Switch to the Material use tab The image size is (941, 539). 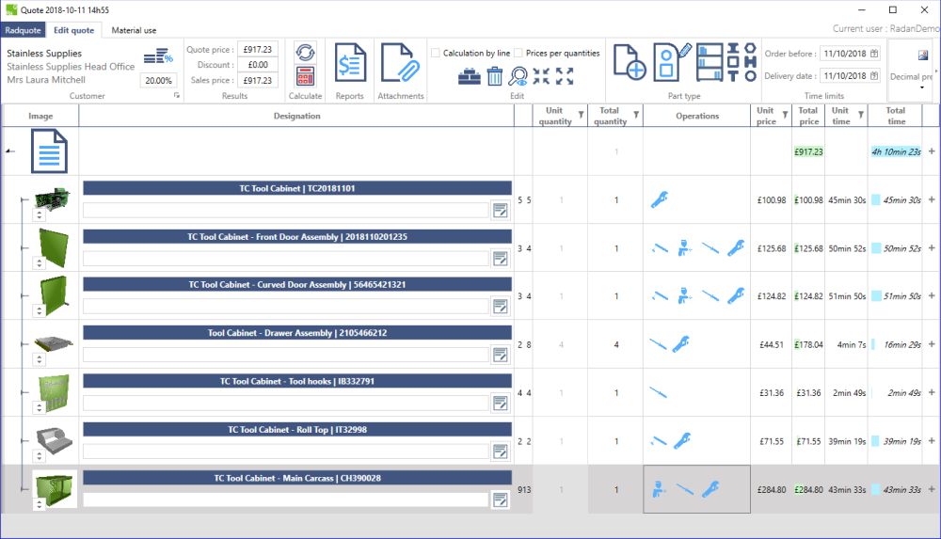pyautogui.click(x=134, y=30)
